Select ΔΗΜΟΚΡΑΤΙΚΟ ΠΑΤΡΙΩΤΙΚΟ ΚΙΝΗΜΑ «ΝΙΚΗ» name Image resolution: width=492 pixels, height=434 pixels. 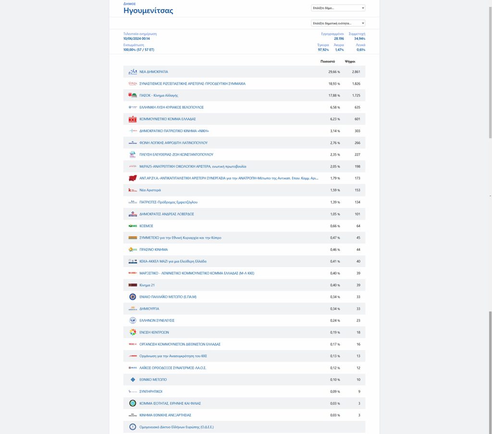coord(174,131)
